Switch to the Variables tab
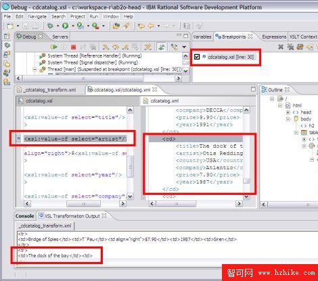The height and width of the screenshot is (281, 318). [x=202, y=37]
